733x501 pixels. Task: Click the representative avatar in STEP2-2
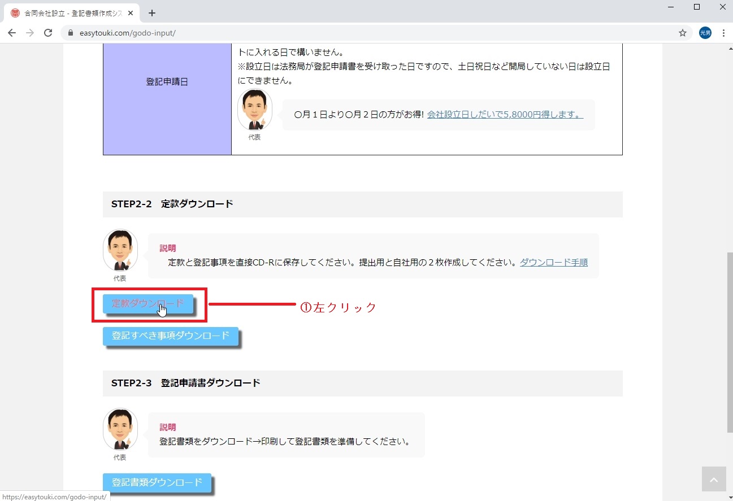click(120, 250)
